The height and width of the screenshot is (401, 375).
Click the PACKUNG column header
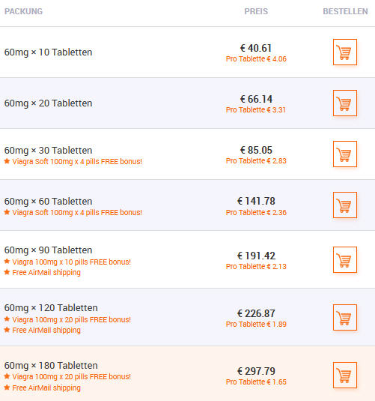click(23, 11)
